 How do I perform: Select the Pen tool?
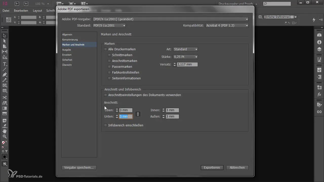tap(5, 75)
